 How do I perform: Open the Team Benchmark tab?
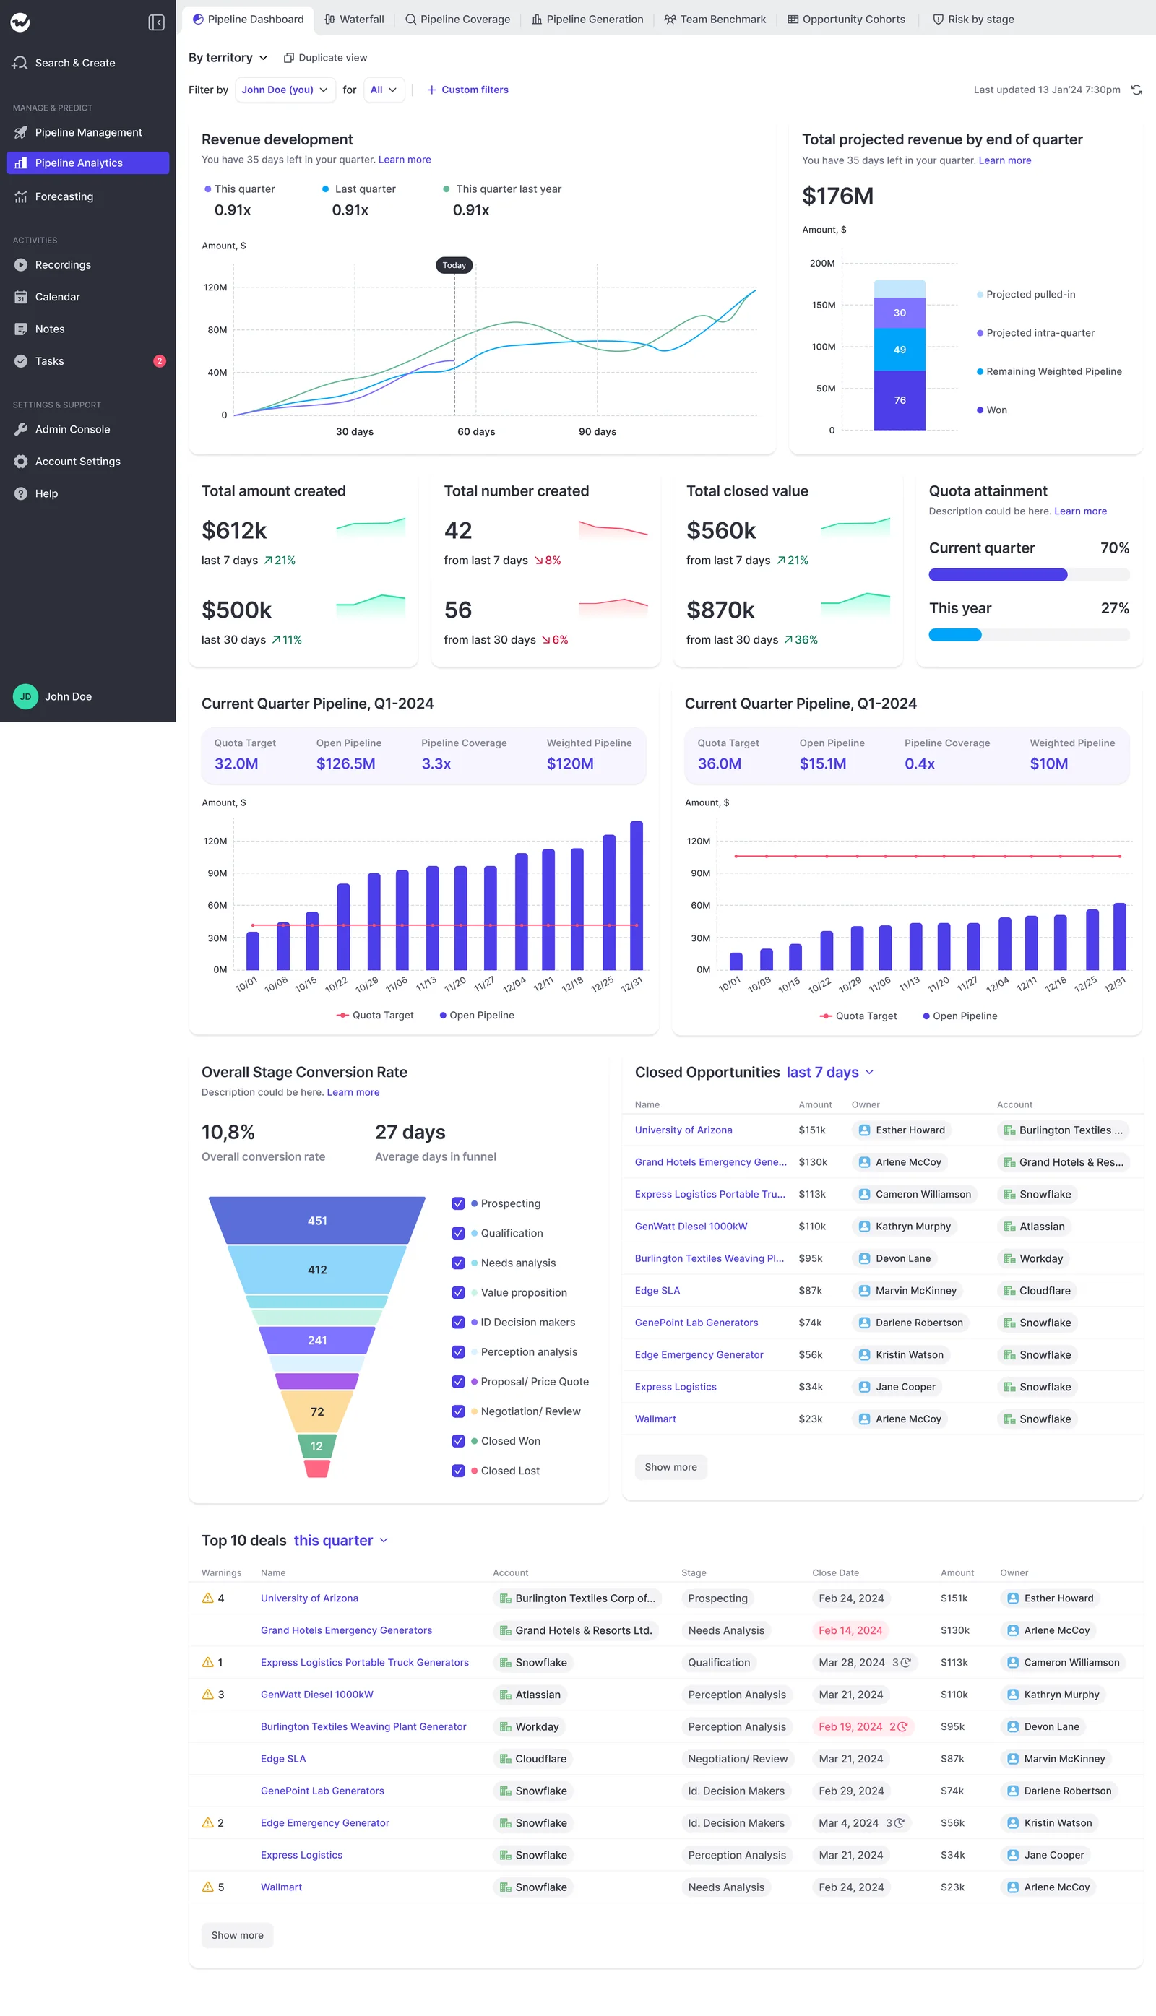(715, 19)
